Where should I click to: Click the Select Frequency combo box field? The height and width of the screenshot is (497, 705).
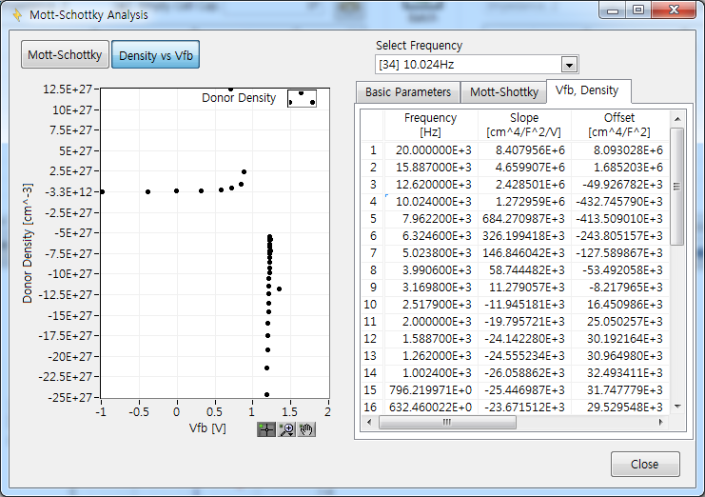[x=468, y=65]
